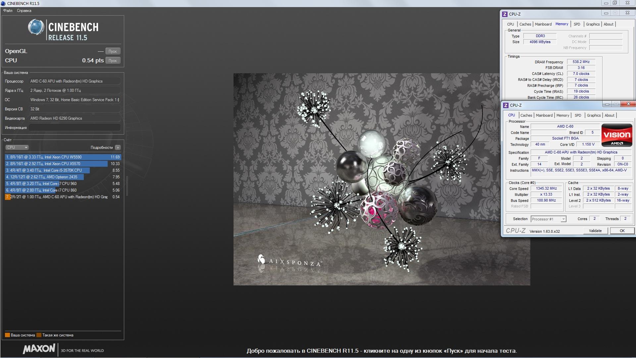Click the AMD Vision logo in CPU-Z
The image size is (636, 358).
click(x=617, y=135)
